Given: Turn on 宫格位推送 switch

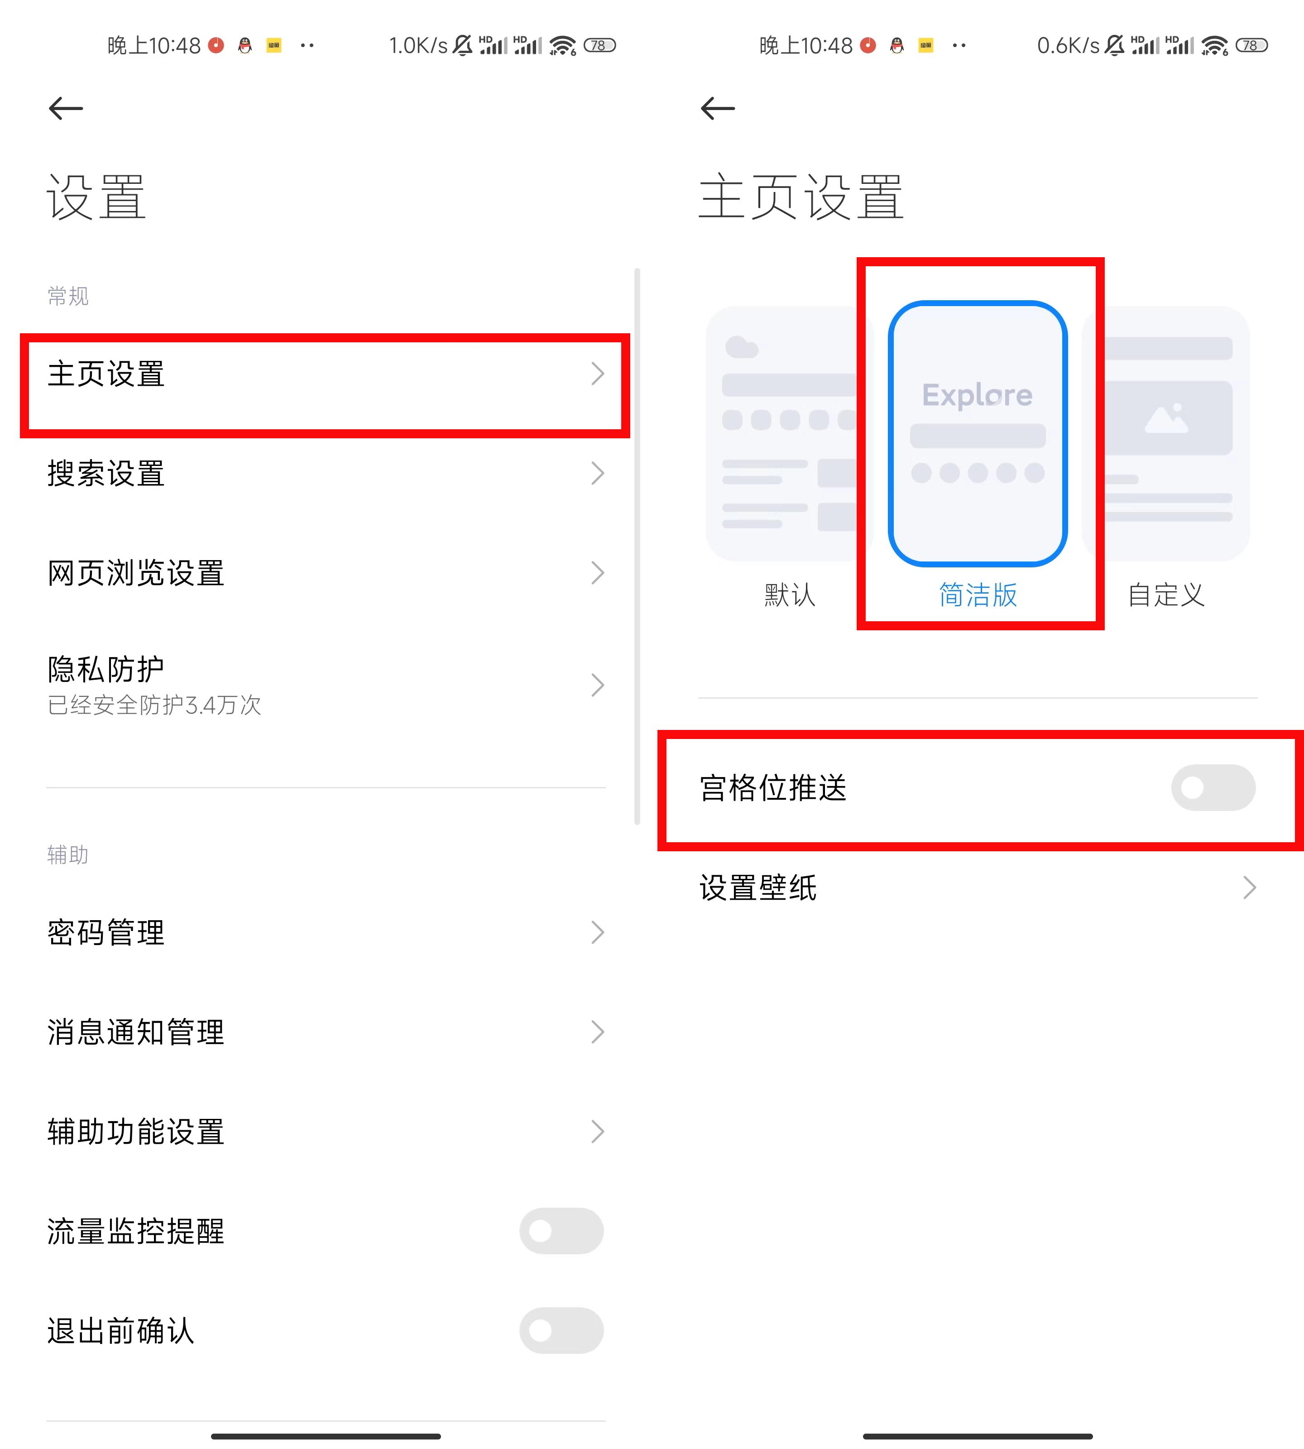Looking at the screenshot, I should click(1214, 787).
